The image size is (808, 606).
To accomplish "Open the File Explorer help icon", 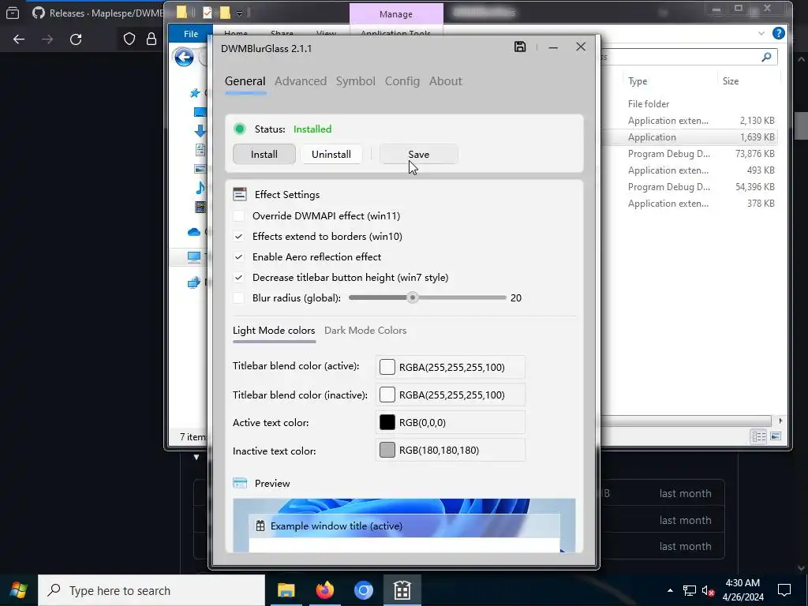I will 778,33.
